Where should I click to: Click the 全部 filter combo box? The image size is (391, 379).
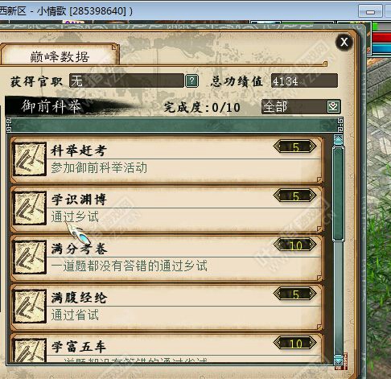301,107
